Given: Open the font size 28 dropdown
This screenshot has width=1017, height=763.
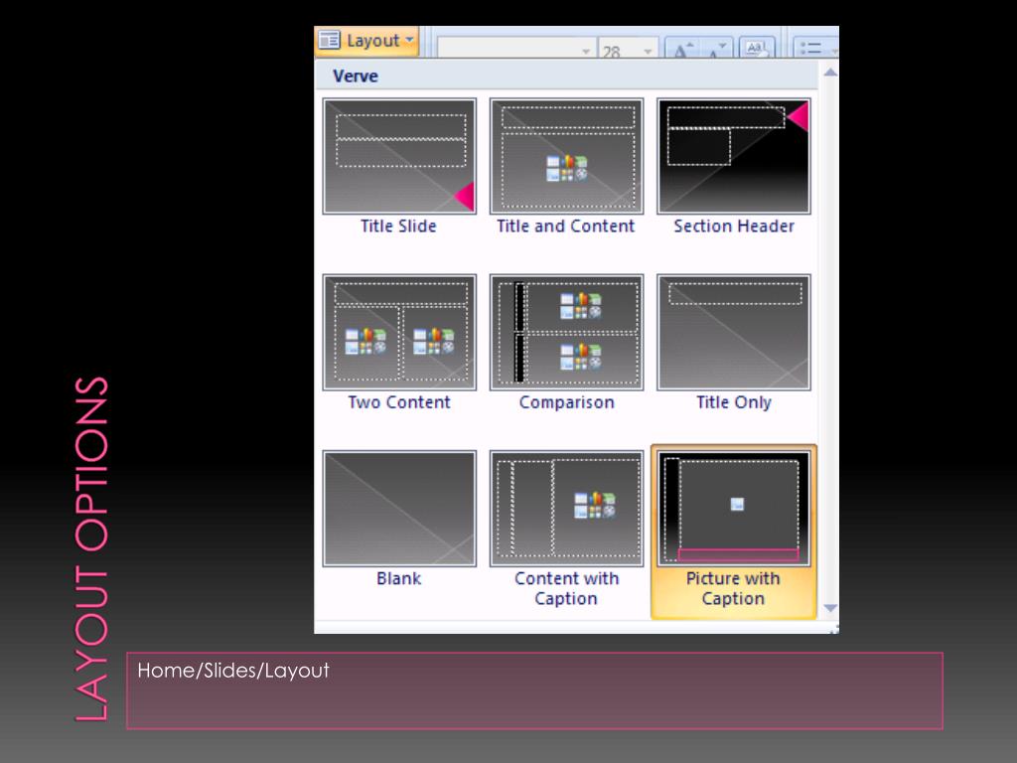Looking at the screenshot, I should tap(647, 51).
